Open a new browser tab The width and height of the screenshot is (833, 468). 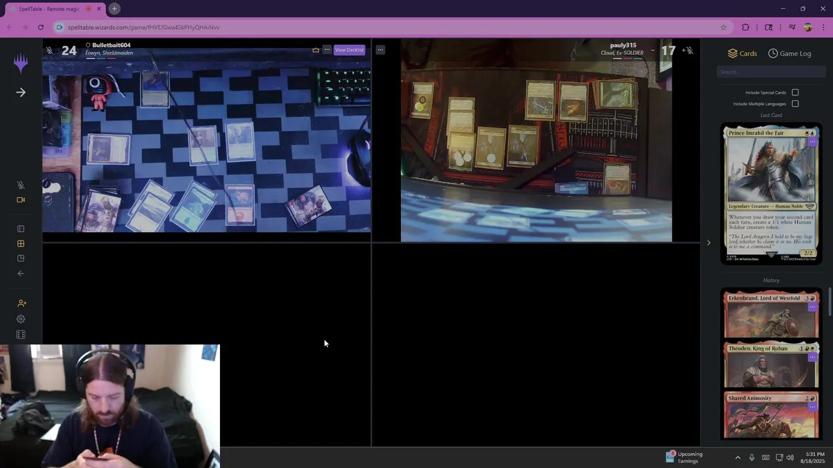(114, 9)
